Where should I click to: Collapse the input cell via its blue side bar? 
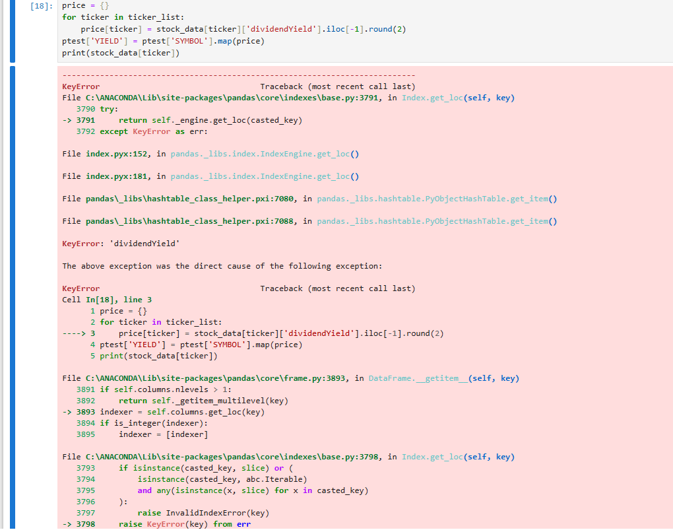(x=13, y=31)
